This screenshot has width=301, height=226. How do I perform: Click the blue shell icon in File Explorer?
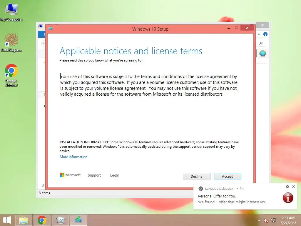262,53
